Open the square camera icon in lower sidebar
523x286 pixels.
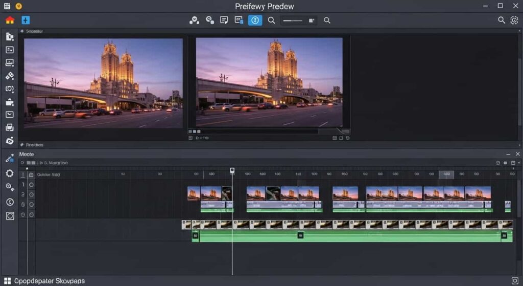pyautogui.click(x=10, y=216)
